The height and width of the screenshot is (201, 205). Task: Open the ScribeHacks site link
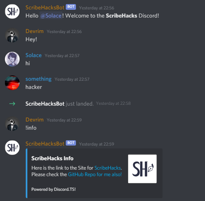[x=107, y=168]
